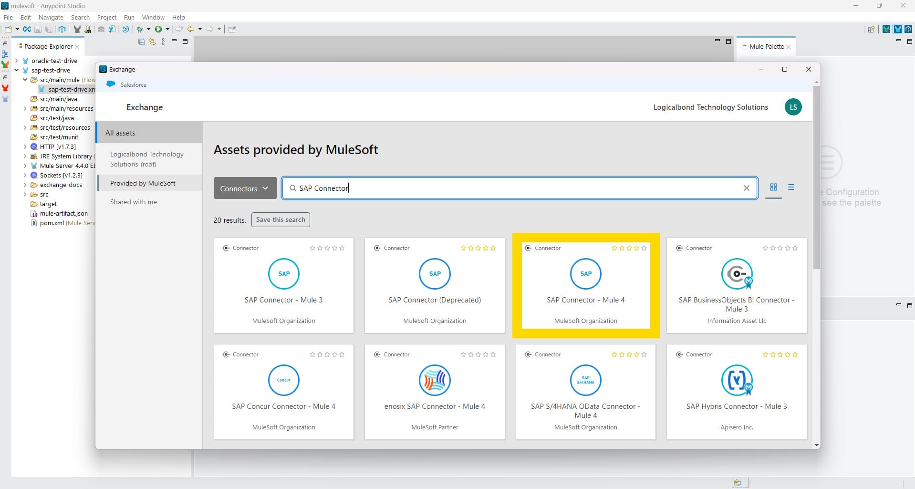Click the Open Perspective icon

[871, 29]
